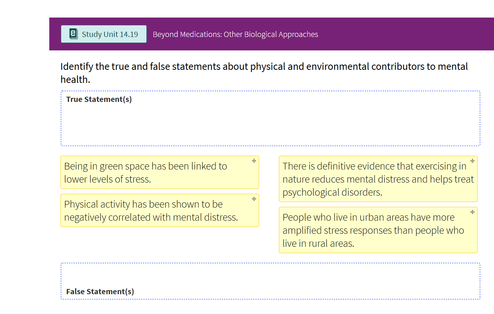
Task: Click empty area inside True Statement(s) drop zone
Action: (x=269, y=123)
